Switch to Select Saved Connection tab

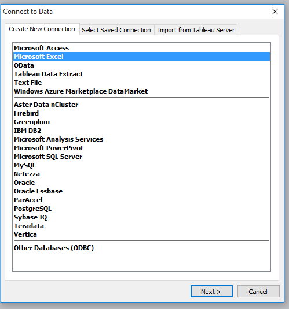point(116,30)
